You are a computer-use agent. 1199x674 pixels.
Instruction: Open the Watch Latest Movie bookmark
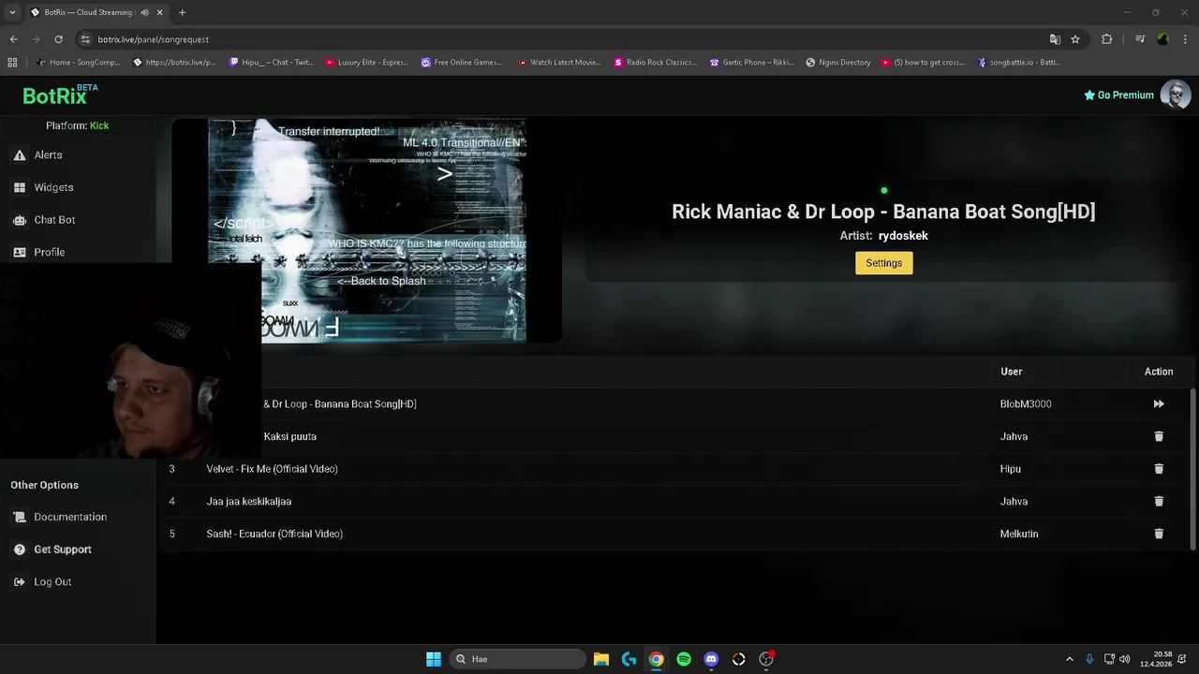[x=558, y=63]
